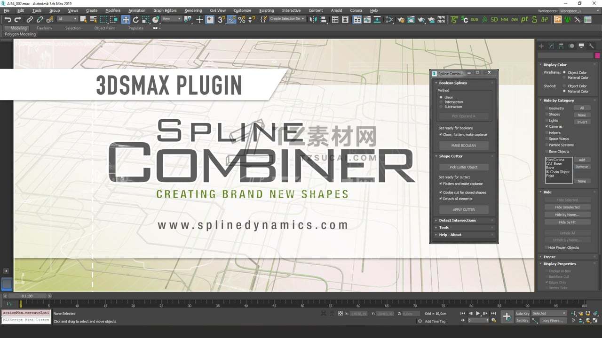This screenshot has width=602, height=338.
Task: Click the Hide by Name button
Action: point(567,215)
